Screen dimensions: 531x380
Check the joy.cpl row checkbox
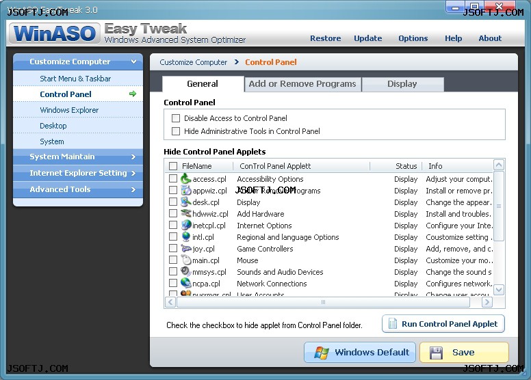173,248
